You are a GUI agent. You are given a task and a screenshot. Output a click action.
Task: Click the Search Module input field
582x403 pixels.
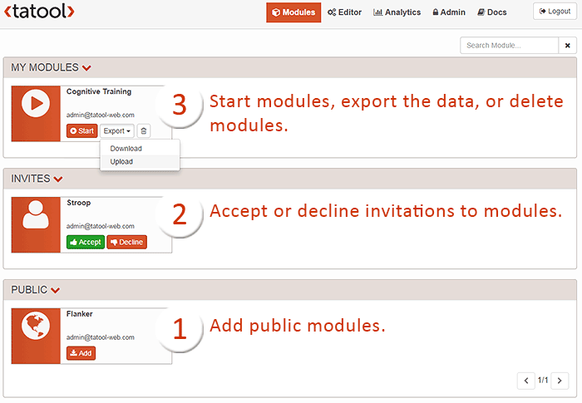(x=509, y=46)
